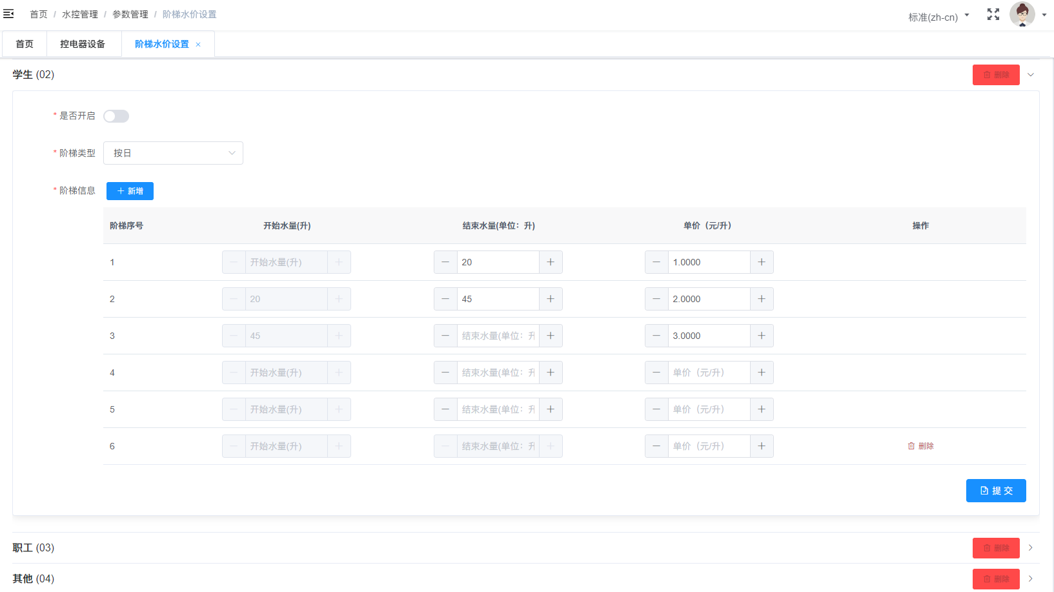
Task: Decrease row 1 unit price
Action: click(x=656, y=262)
